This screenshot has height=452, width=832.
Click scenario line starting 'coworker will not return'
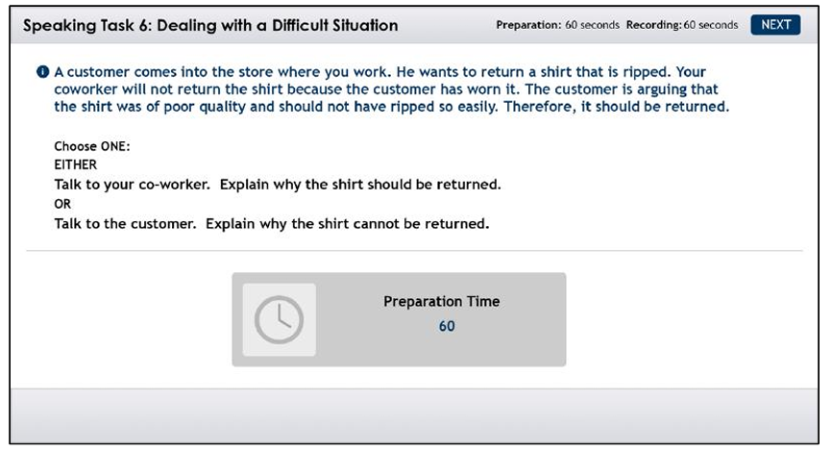tap(386, 89)
